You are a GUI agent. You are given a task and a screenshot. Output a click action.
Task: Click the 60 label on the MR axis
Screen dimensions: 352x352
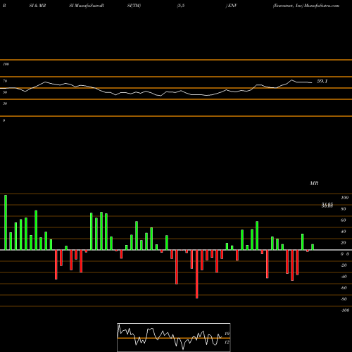(343, 220)
